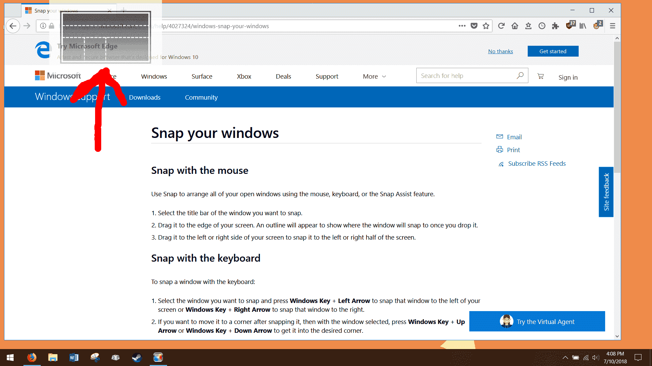Screen dimensions: 652x366
Task: Open the Windows Start menu
Action: point(10,357)
